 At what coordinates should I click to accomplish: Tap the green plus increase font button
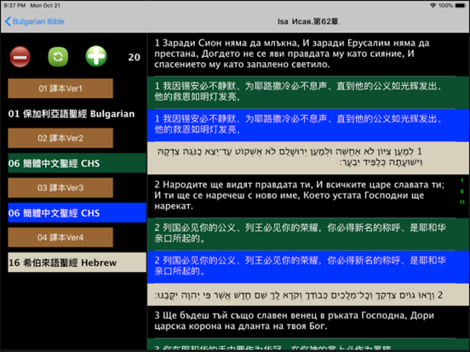tap(96, 56)
